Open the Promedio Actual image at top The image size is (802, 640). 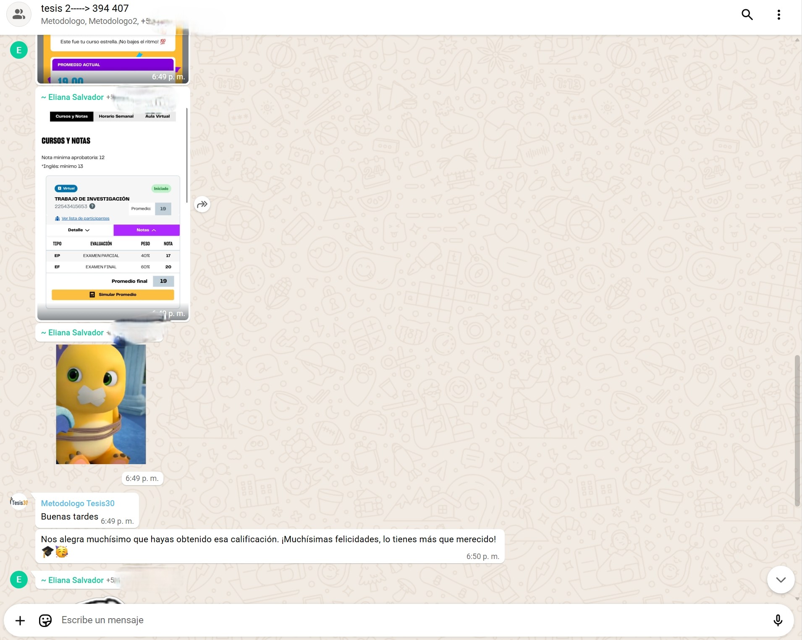tap(113, 59)
